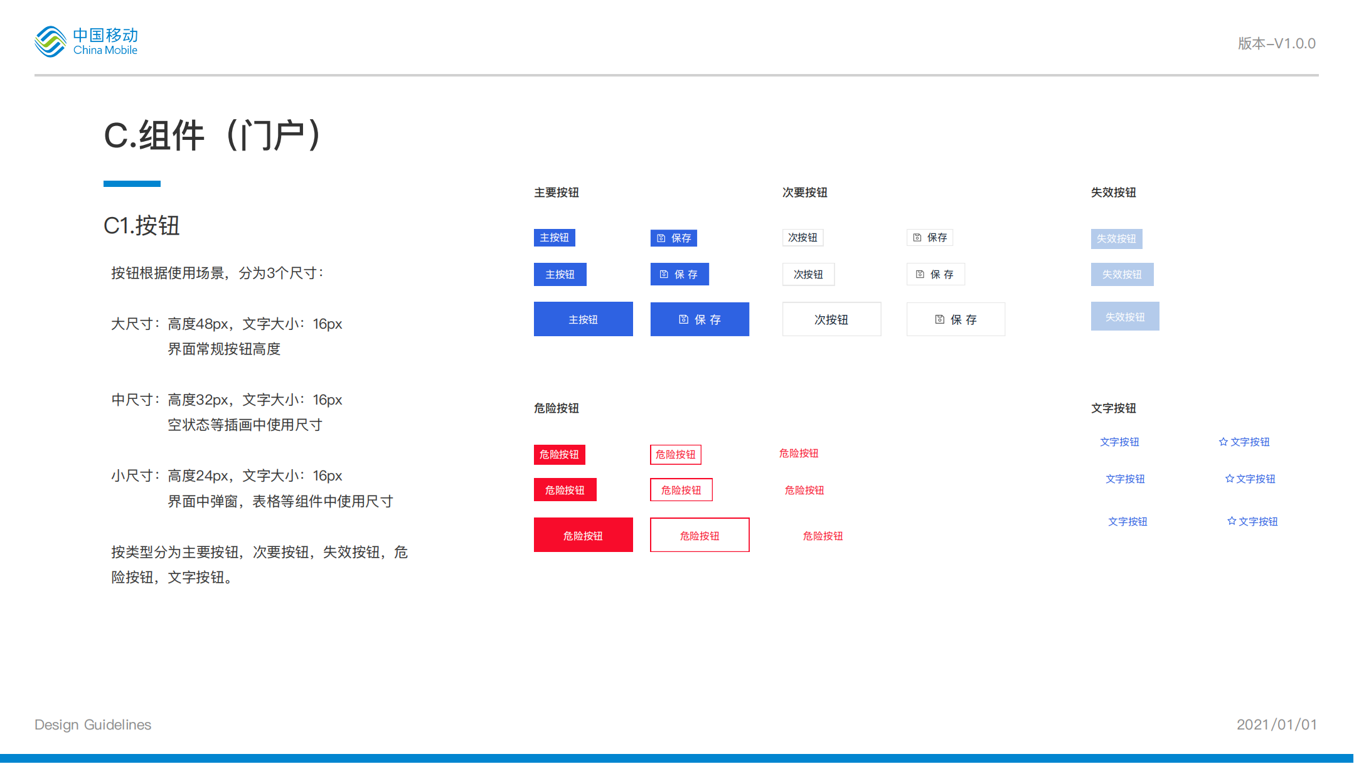The image size is (1354, 764).
Task: Click star icon of bottom 文字按钮 link
Action: (x=1231, y=521)
